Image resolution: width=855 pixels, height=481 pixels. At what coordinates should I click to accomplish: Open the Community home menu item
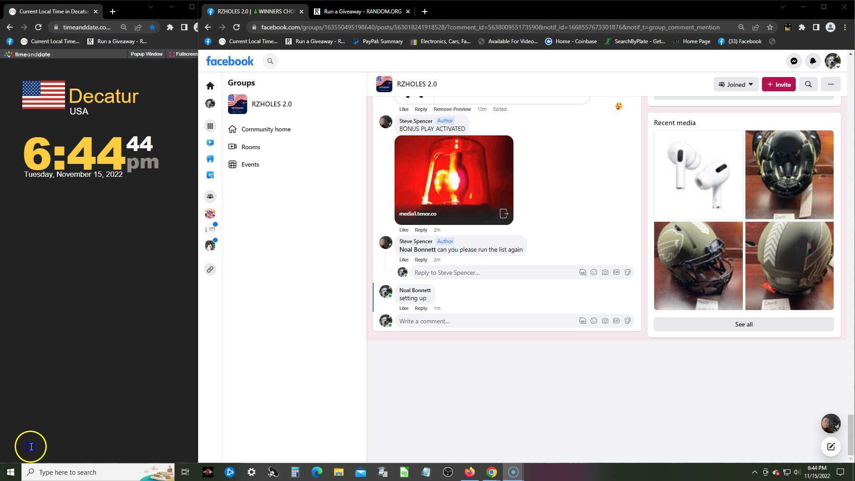(x=265, y=129)
